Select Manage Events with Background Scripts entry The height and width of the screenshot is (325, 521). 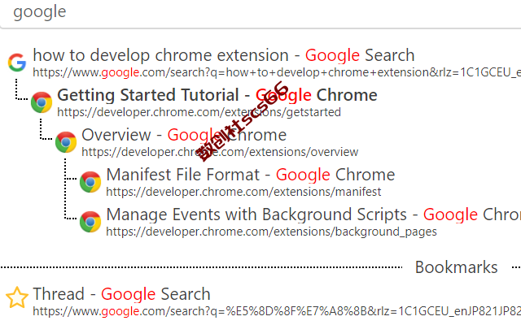coord(313,214)
